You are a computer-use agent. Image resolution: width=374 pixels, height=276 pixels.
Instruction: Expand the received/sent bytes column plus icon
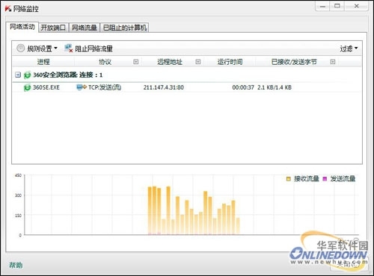tap(333, 62)
